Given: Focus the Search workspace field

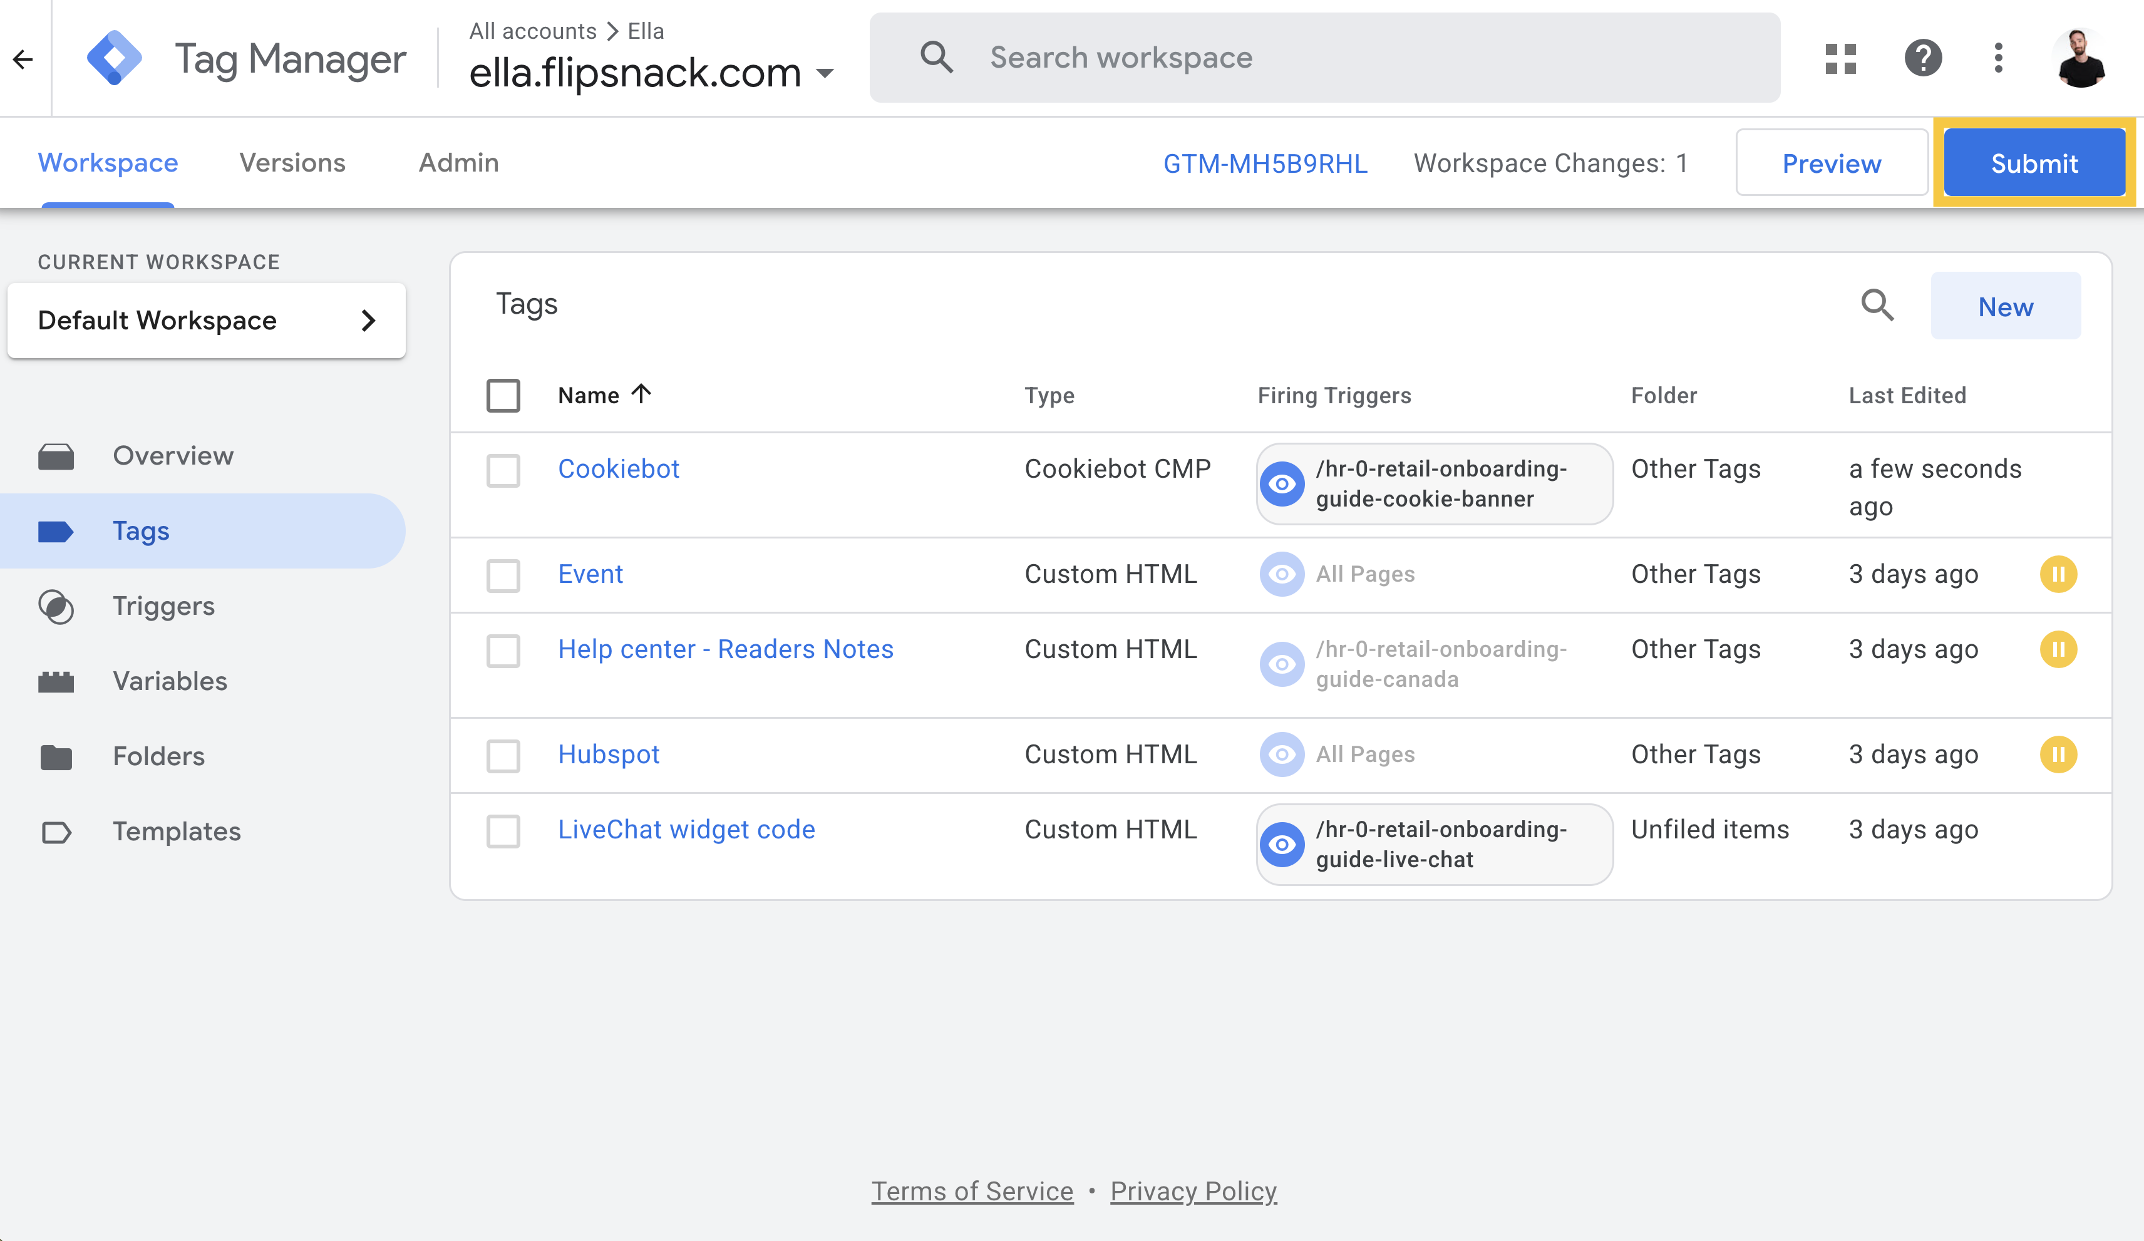Looking at the screenshot, I should (1325, 58).
